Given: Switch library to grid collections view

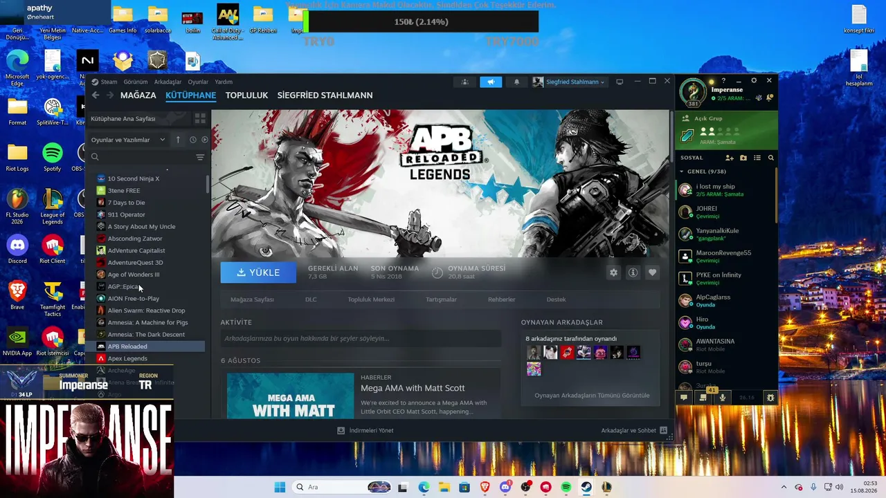Looking at the screenshot, I should [200, 118].
